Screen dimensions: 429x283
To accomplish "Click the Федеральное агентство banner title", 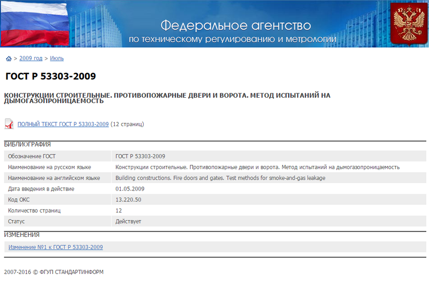I will pos(235,26).
